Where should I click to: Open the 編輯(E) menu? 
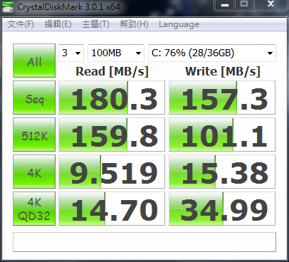pos(58,24)
